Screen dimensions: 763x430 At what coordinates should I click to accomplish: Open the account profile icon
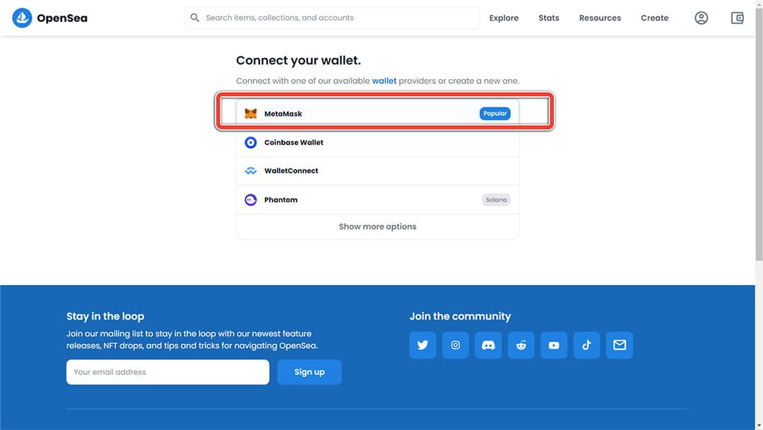point(702,18)
